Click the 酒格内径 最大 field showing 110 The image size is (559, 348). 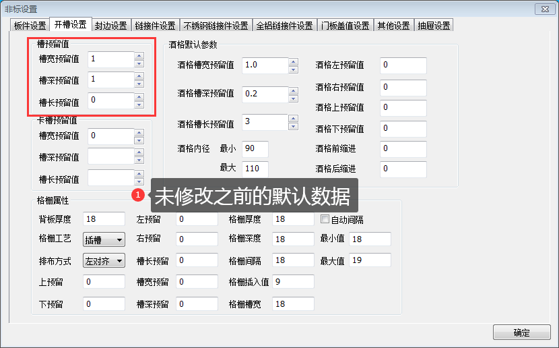click(x=255, y=169)
